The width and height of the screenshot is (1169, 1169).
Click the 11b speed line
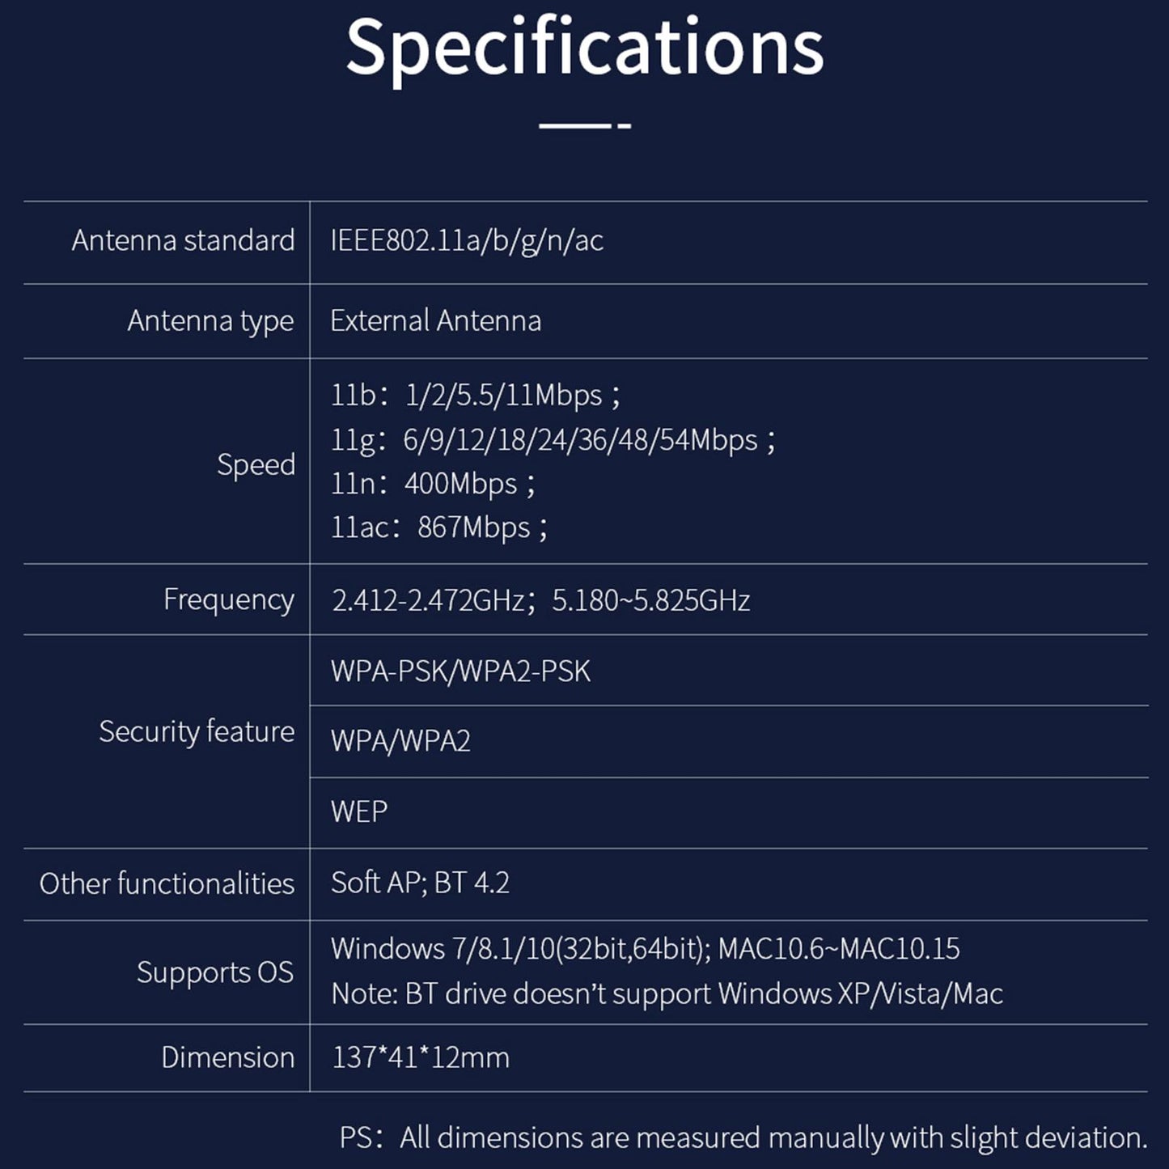click(475, 396)
